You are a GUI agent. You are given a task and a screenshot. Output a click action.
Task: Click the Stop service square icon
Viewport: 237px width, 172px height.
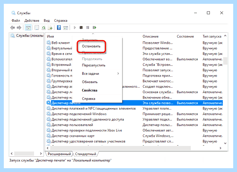pyautogui.click(x=81, y=28)
